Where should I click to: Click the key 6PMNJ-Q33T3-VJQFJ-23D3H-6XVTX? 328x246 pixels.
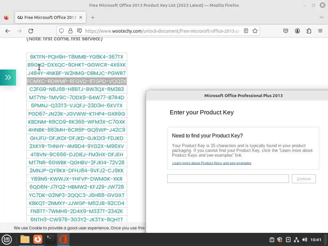coord(77,106)
